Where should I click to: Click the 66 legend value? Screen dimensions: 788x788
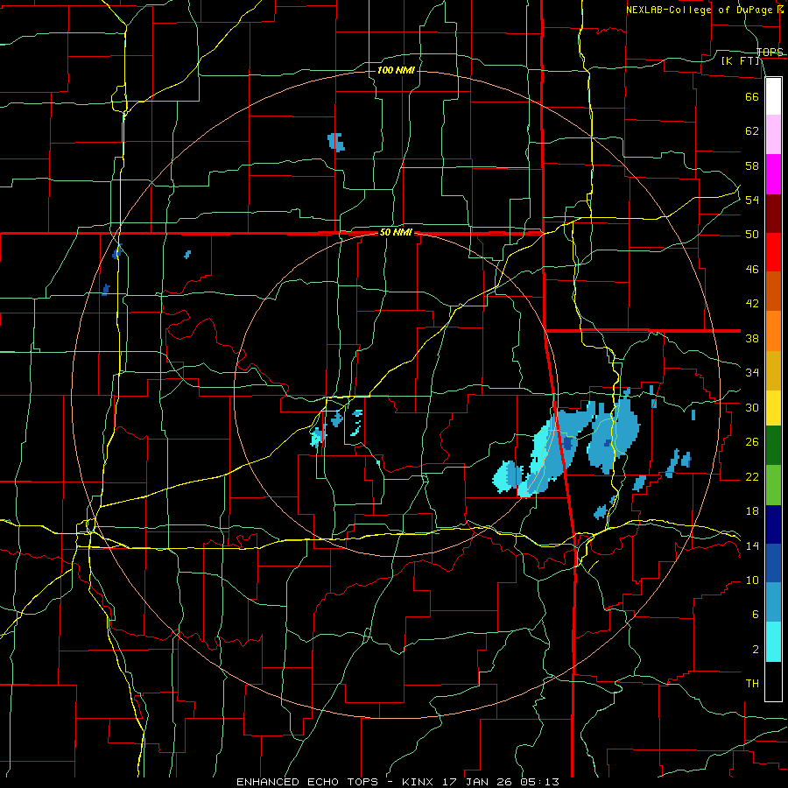click(752, 96)
